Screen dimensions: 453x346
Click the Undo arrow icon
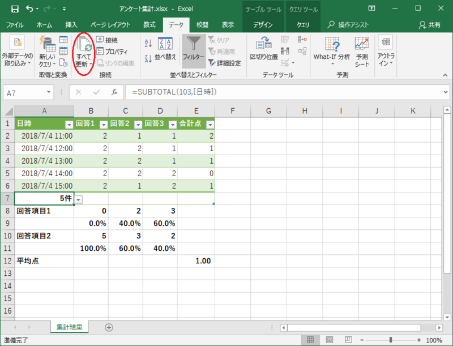click(x=29, y=8)
